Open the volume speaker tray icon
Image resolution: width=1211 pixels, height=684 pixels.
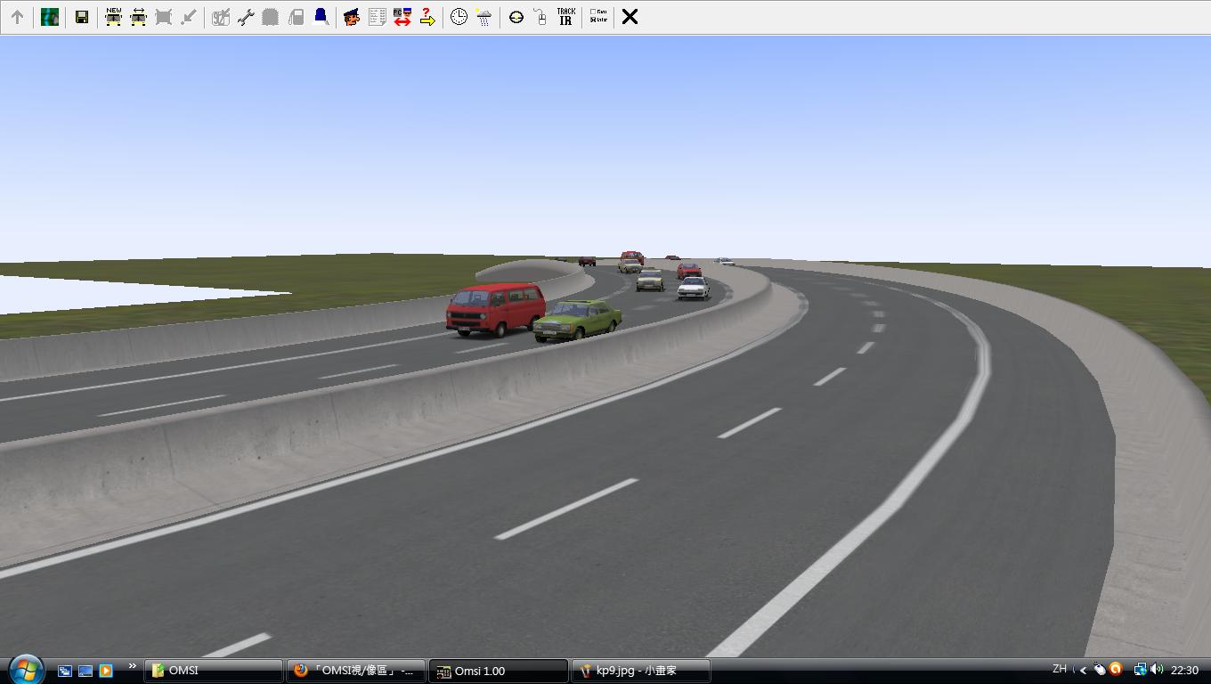coord(1157,670)
